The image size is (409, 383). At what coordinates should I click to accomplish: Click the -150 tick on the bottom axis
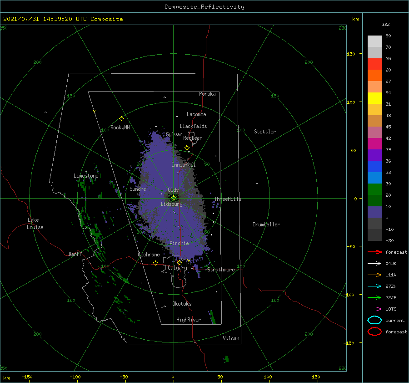coord(27,377)
